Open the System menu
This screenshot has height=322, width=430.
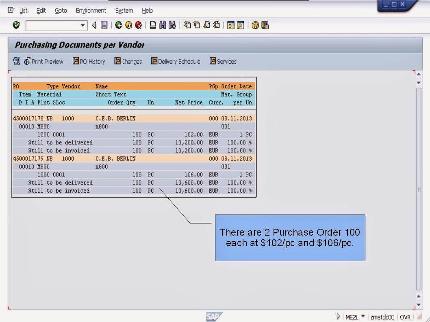[124, 11]
